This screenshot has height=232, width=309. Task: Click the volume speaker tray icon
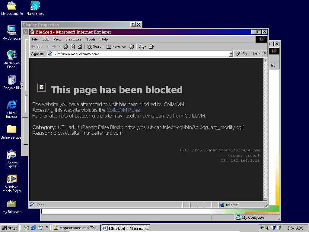pos(267,228)
